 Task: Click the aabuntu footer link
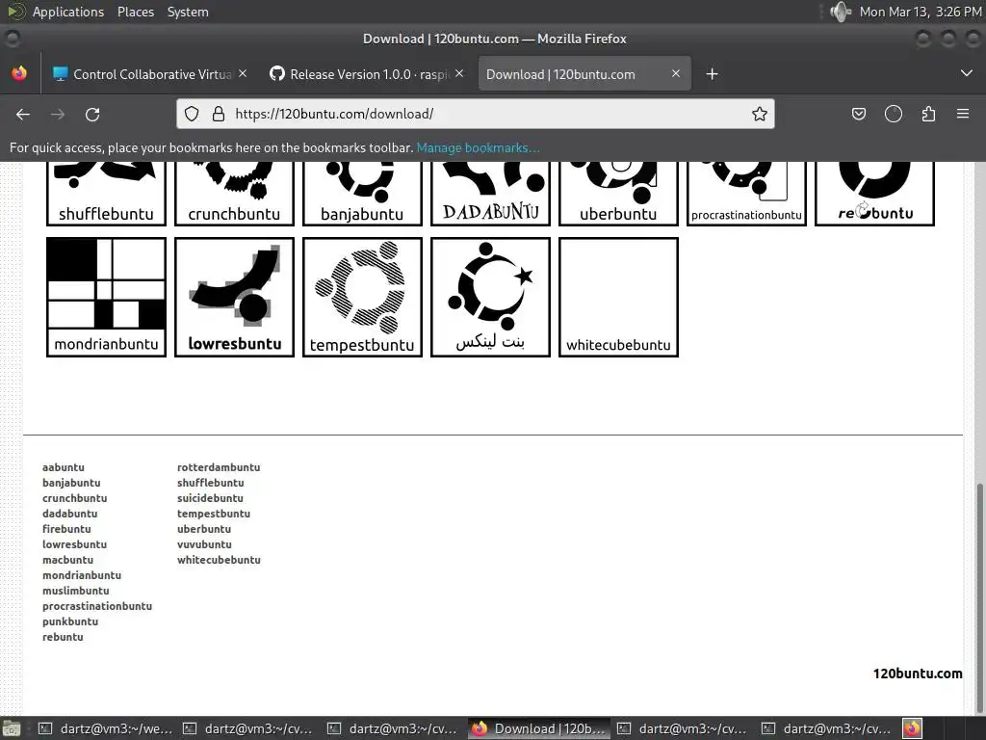click(63, 467)
